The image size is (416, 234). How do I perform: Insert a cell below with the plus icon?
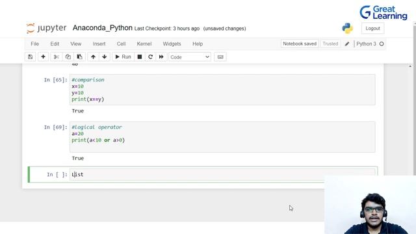tap(44, 57)
